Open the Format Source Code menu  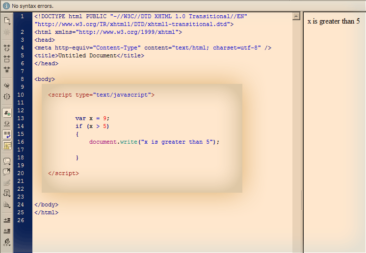(7, 242)
